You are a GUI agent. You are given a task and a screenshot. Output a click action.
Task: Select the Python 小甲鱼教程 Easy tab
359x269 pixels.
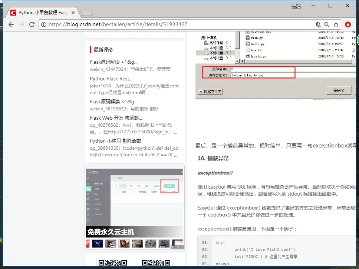43,13
